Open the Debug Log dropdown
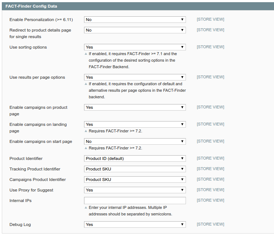Screen dimensions: 274x235 [135, 224]
